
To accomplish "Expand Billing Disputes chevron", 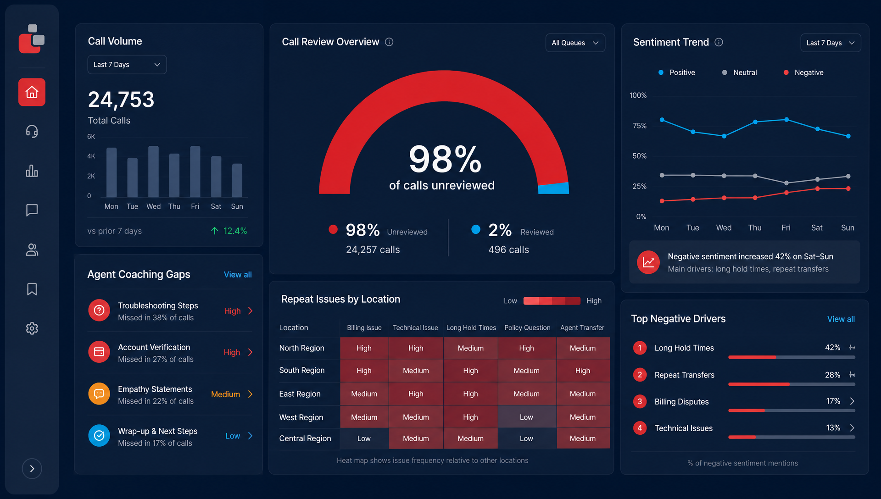I will click(x=852, y=401).
